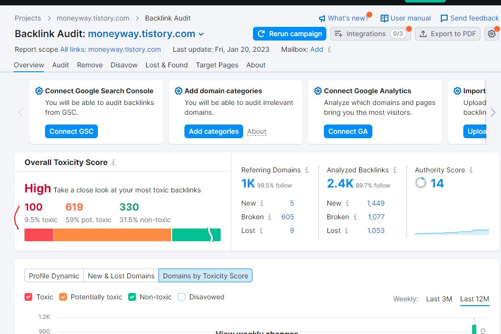Click info icon beside Authority Score

[x=471, y=170]
